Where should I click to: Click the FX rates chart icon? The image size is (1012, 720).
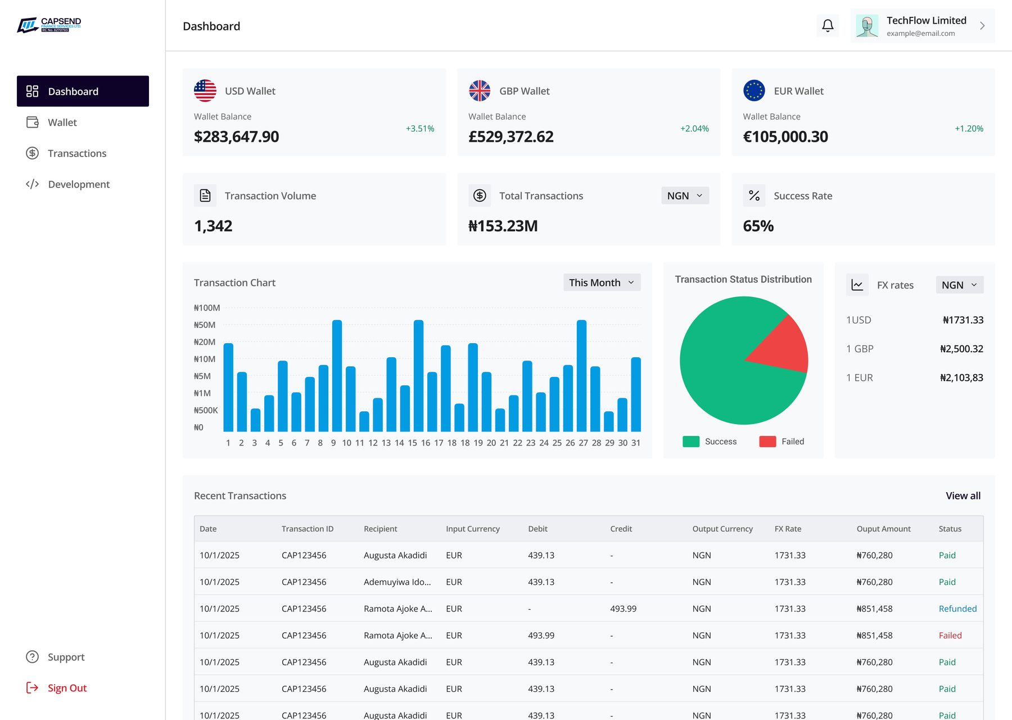coord(857,285)
